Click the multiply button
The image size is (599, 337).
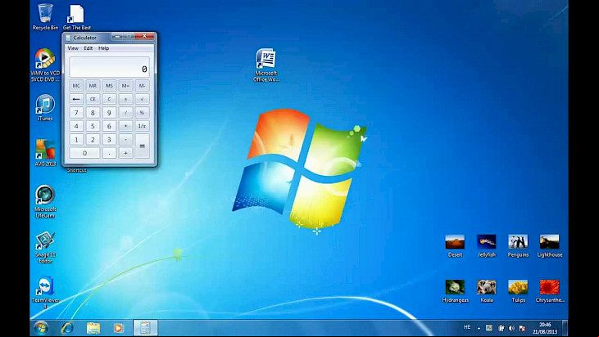[125, 126]
